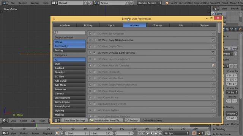Image resolution: width=243 pixels, height=136 pixels.
Task: Click the Blender logo in header
Action: pos(167,3)
